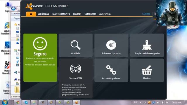Open the Market basket tile
The width and height of the screenshot is (187, 105).
point(147,70)
